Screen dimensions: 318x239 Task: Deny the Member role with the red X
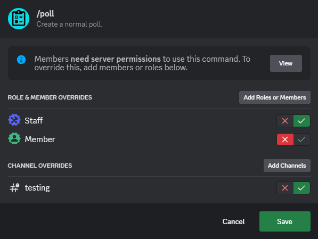(285, 139)
